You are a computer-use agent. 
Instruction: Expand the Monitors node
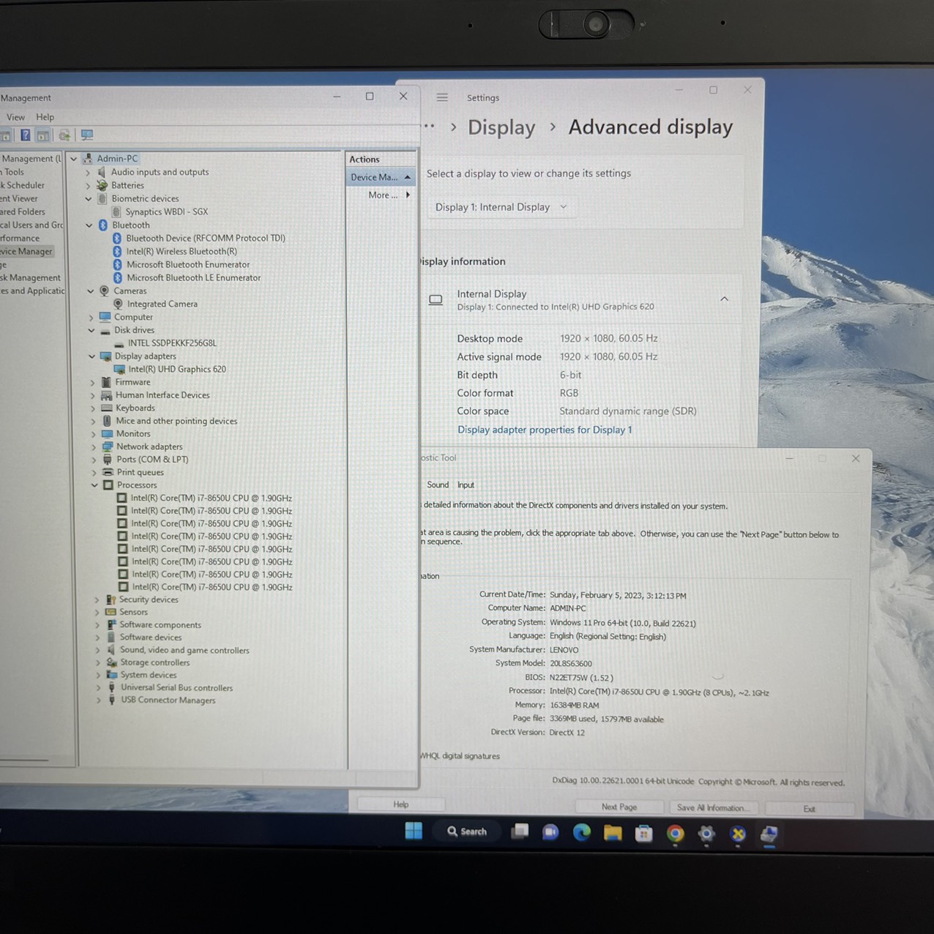tap(93, 434)
